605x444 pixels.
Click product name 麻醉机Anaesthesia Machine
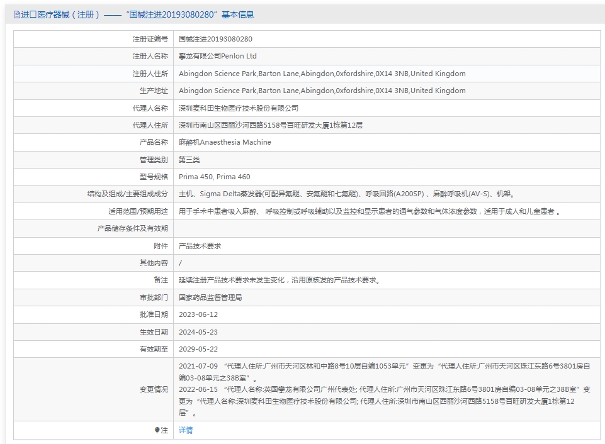coord(225,142)
